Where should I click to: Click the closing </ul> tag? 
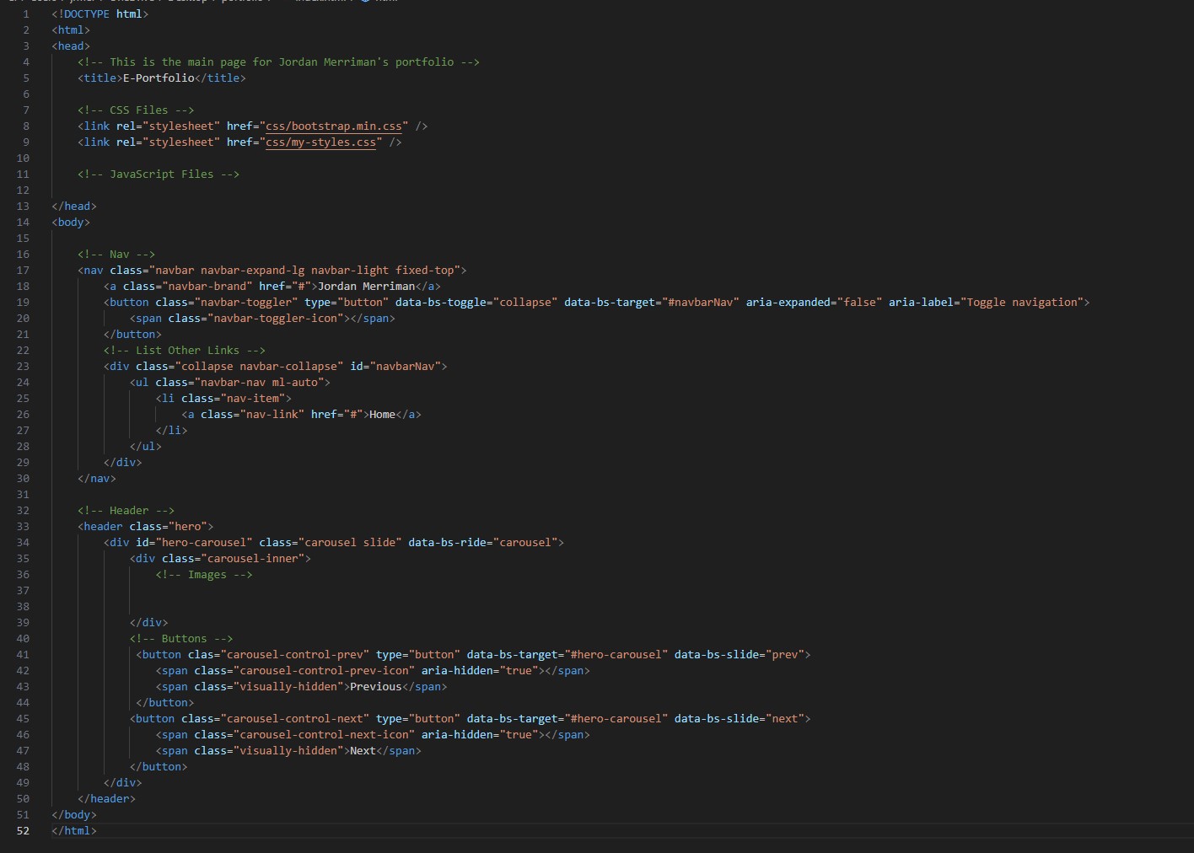point(146,447)
